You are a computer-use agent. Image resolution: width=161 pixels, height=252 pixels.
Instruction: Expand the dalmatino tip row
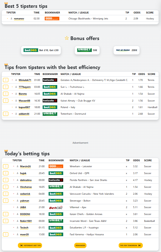(6, 180)
